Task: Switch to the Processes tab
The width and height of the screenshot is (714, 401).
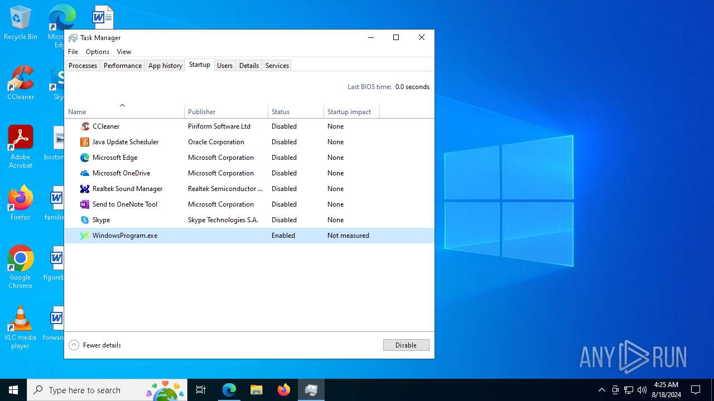Action: [83, 66]
